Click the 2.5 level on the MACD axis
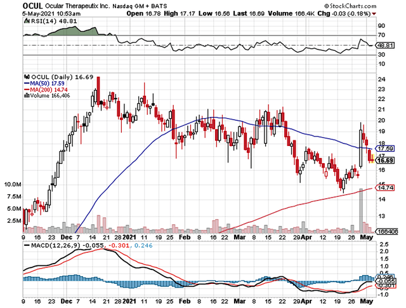This screenshot has height=308, width=406. pos(383,244)
